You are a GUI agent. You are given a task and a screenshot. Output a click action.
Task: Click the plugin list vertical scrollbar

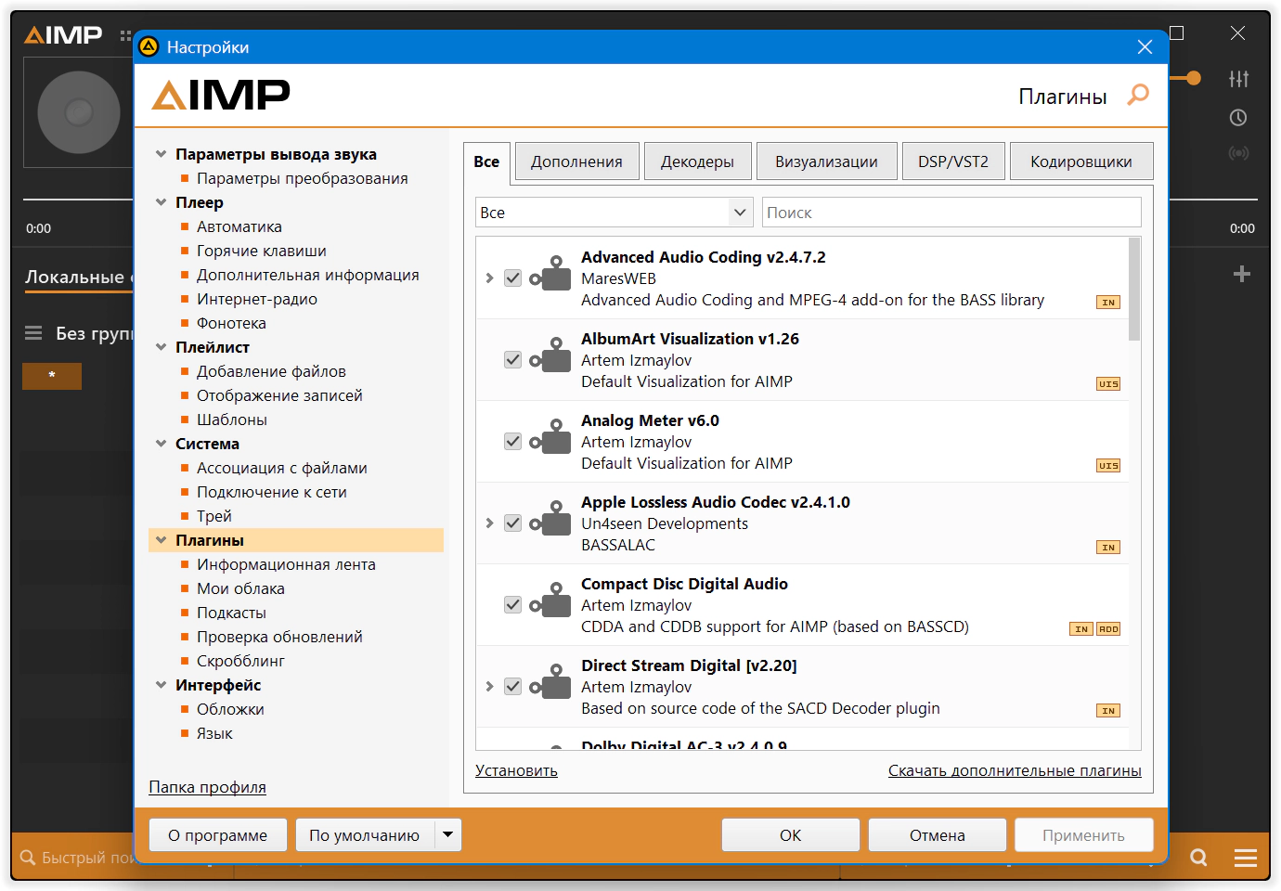1134,290
